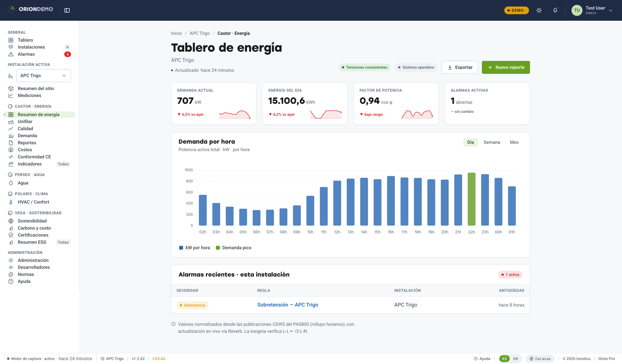This screenshot has width=622, height=364.
Task: Switch theme using the sun icon
Action: pyautogui.click(x=539, y=10)
